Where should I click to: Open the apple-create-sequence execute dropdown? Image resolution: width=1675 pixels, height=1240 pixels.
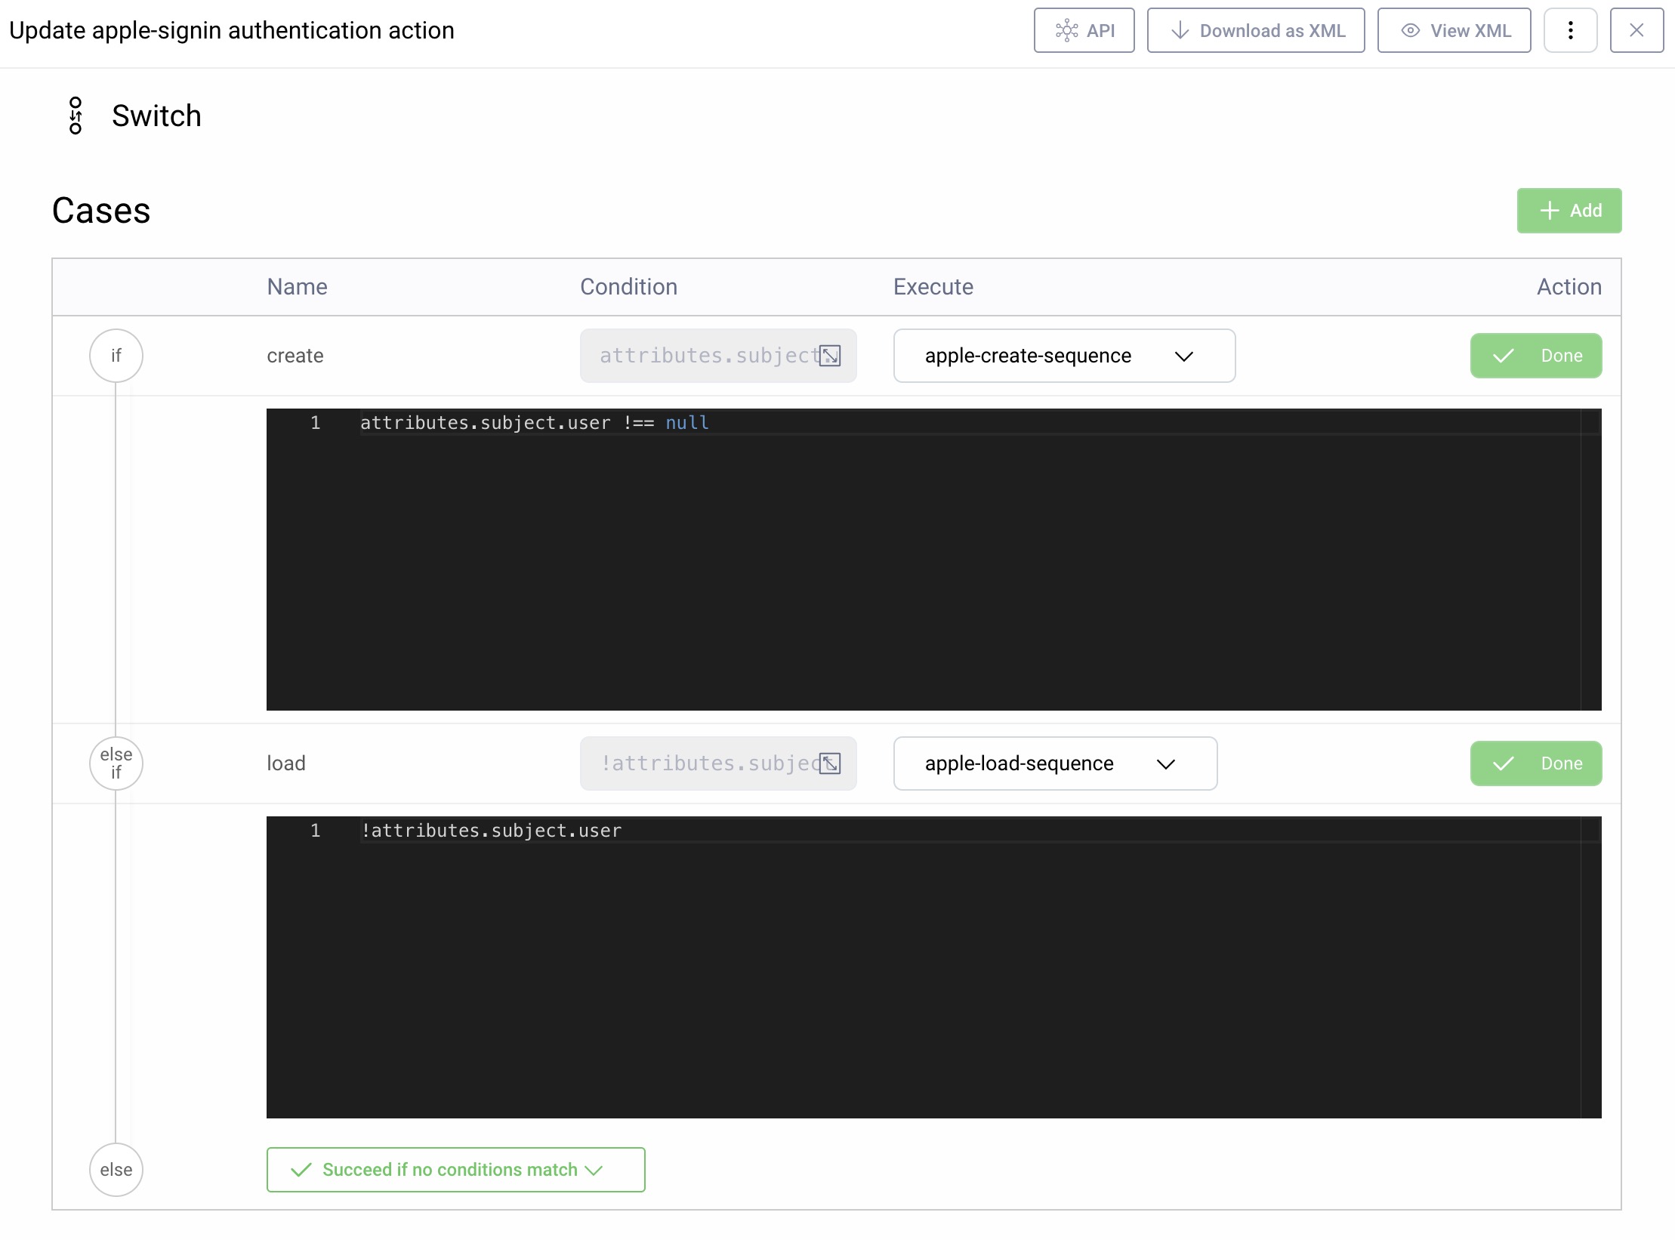pyautogui.click(x=1063, y=356)
